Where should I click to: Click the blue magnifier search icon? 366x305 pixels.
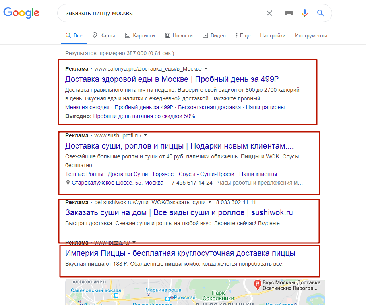[320, 13]
